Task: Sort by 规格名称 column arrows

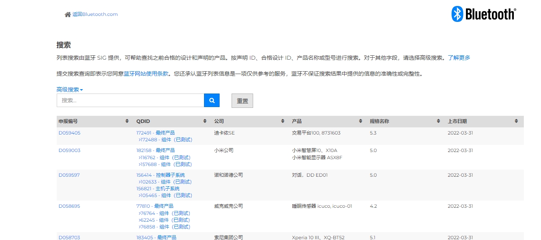Action: pyautogui.click(x=438, y=121)
